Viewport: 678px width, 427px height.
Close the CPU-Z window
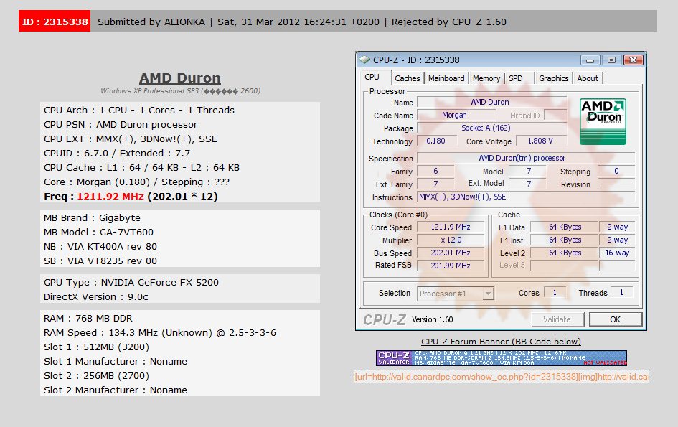click(633, 60)
